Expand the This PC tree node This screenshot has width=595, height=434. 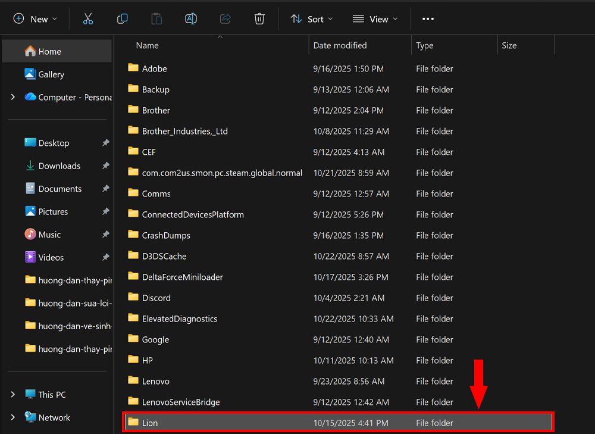click(x=13, y=395)
